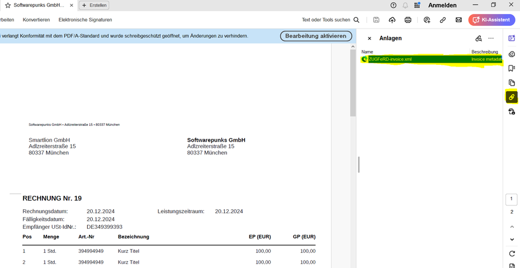
Task: Go to the previous page with the up chevron
Action: [512, 227]
